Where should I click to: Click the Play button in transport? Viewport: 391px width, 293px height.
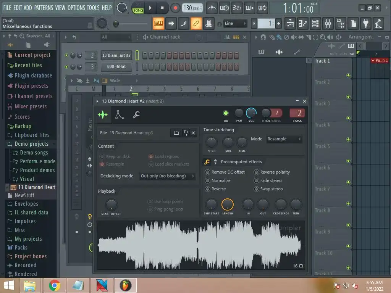tap(150, 8)
